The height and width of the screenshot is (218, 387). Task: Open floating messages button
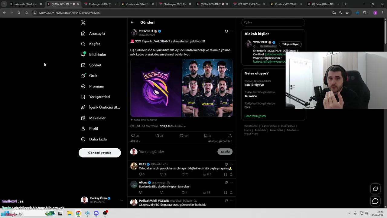coord(375,201)
